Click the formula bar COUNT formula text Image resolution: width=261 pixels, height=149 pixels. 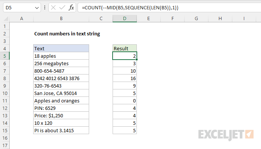click(x=130, y=8)
